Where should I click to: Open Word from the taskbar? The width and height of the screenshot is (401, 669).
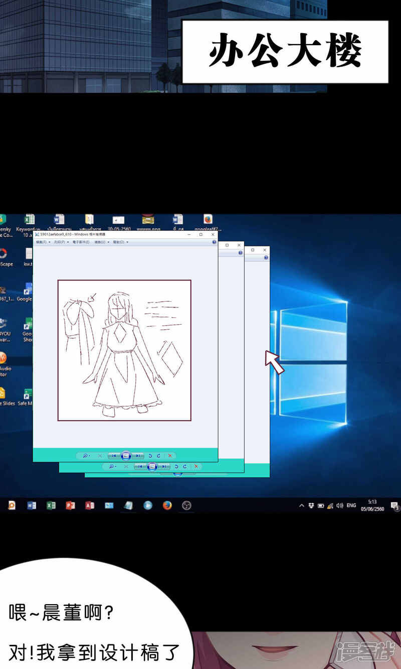click(x=31, y=505)
